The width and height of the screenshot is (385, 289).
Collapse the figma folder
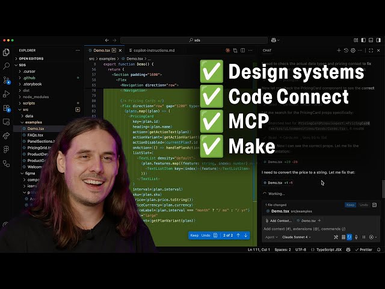pos(30,173)
